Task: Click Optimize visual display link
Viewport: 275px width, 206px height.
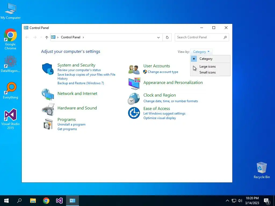Action: coord(160,118)
